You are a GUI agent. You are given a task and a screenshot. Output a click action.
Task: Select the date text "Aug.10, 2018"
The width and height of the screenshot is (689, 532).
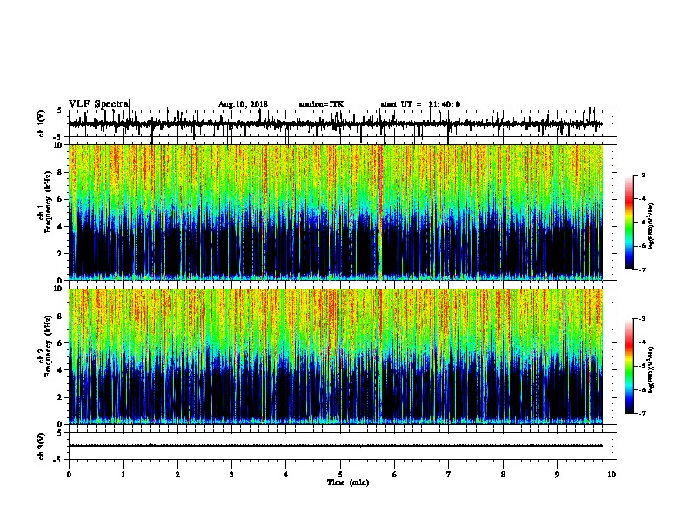coord(243,104)
